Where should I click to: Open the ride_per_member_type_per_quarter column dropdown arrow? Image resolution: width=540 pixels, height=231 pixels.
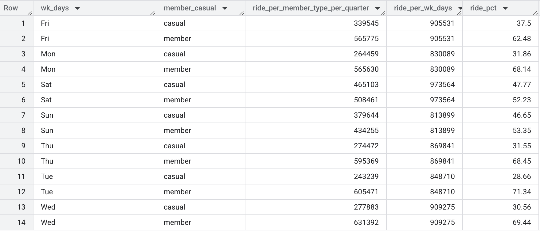[378, 9]
